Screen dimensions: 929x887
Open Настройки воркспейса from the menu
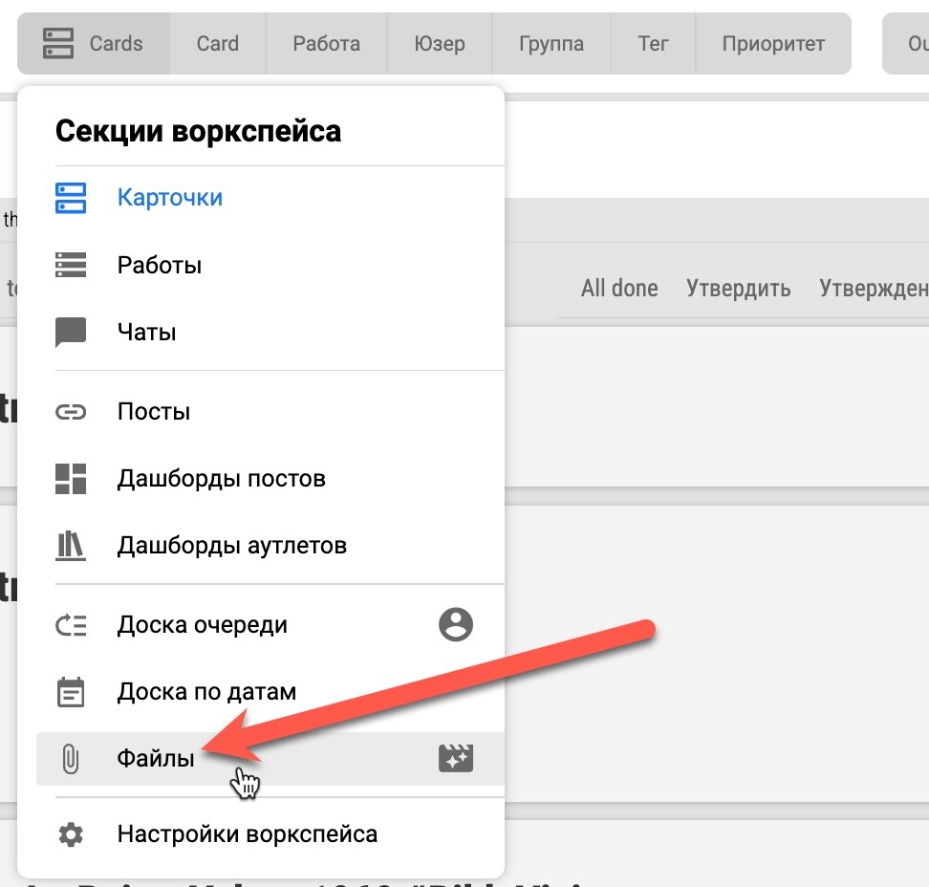tap(247, 834)
